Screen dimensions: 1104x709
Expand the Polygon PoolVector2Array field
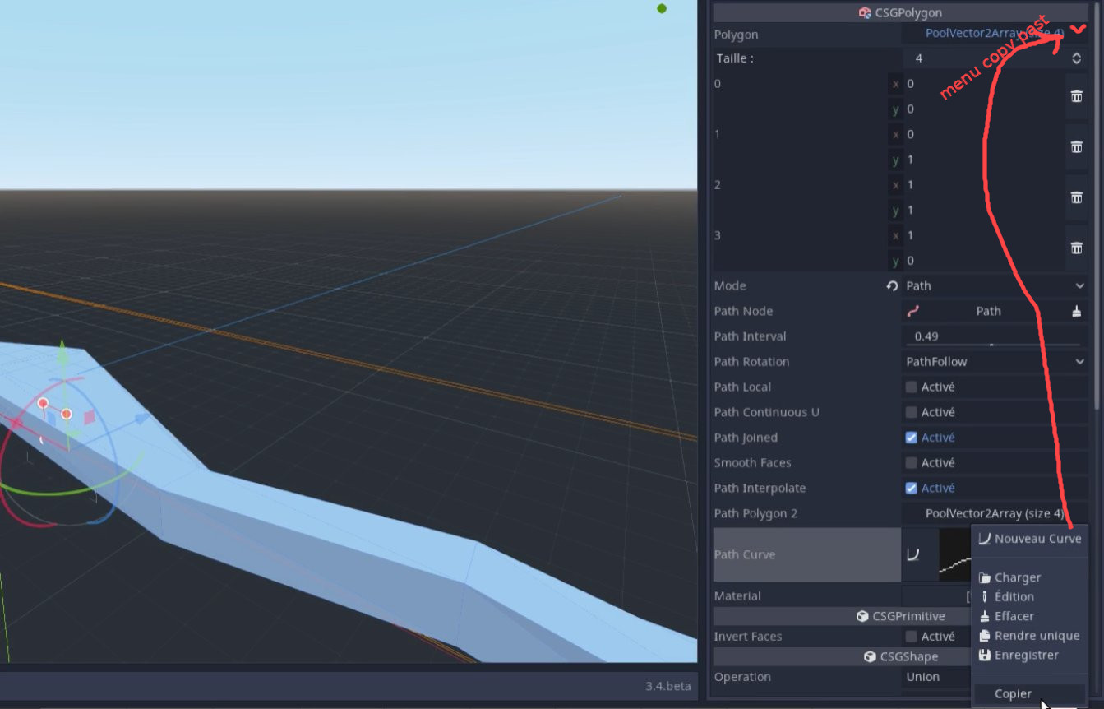(995, 34)
